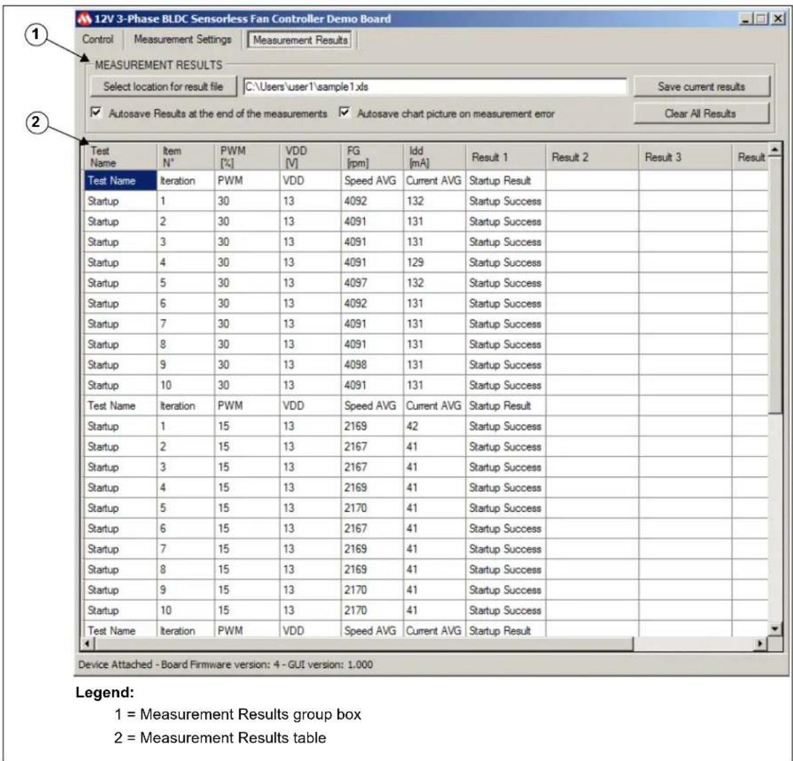Click speed value 4097 cell
Viewport: 793px width, 761px height.
372,282
